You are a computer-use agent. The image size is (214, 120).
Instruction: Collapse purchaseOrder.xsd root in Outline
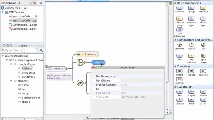pos(2,56)
